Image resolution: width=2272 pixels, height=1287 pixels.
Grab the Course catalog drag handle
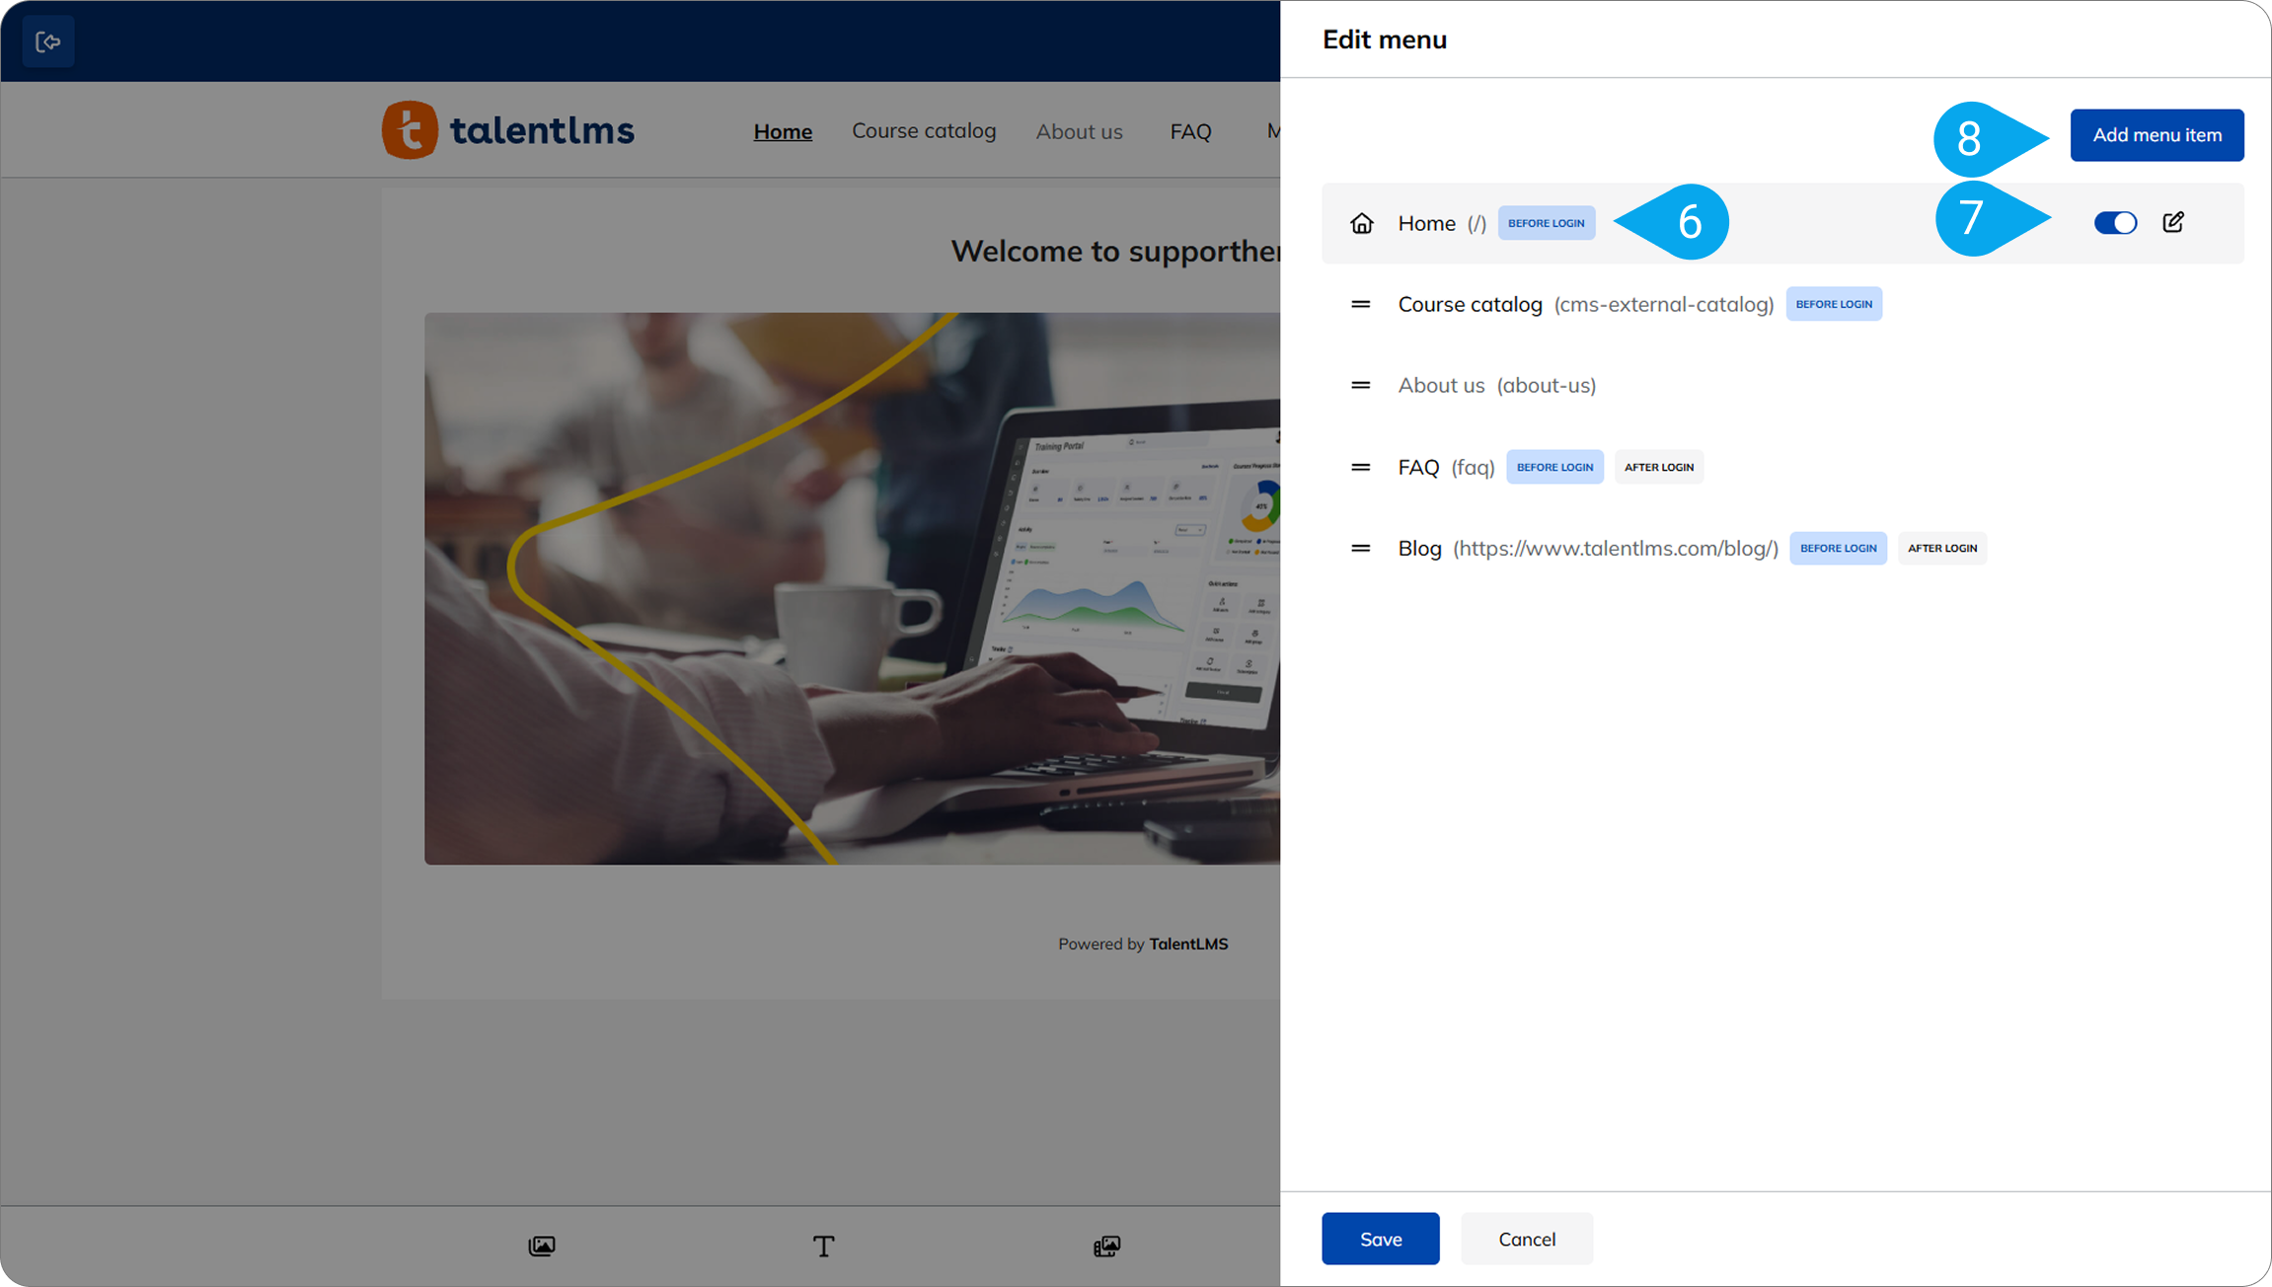coord(1361,304)
